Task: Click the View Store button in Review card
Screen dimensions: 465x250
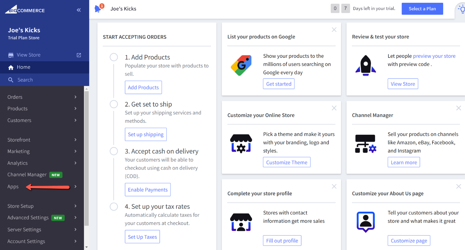Action: 403,84
